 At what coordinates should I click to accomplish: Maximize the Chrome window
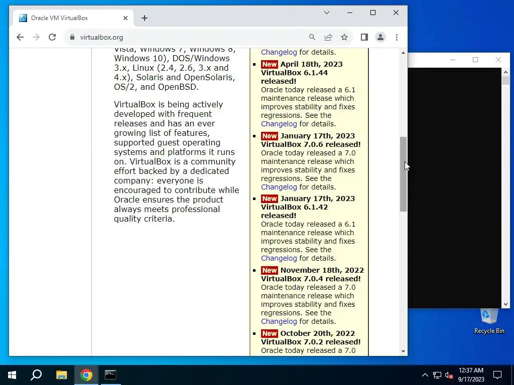[x=373, y=13]
